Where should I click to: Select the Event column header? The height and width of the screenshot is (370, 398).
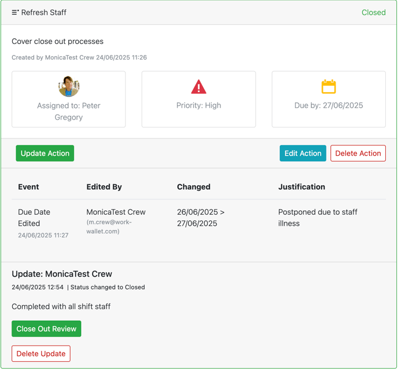(28, 187)
